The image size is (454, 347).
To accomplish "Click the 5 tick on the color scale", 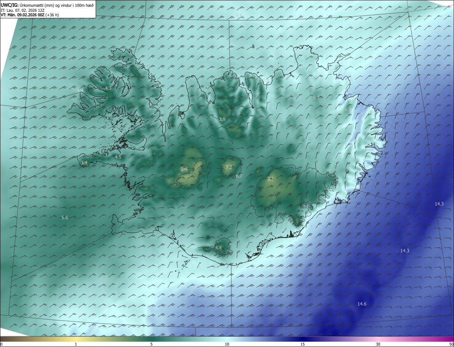I will (151, 344).
